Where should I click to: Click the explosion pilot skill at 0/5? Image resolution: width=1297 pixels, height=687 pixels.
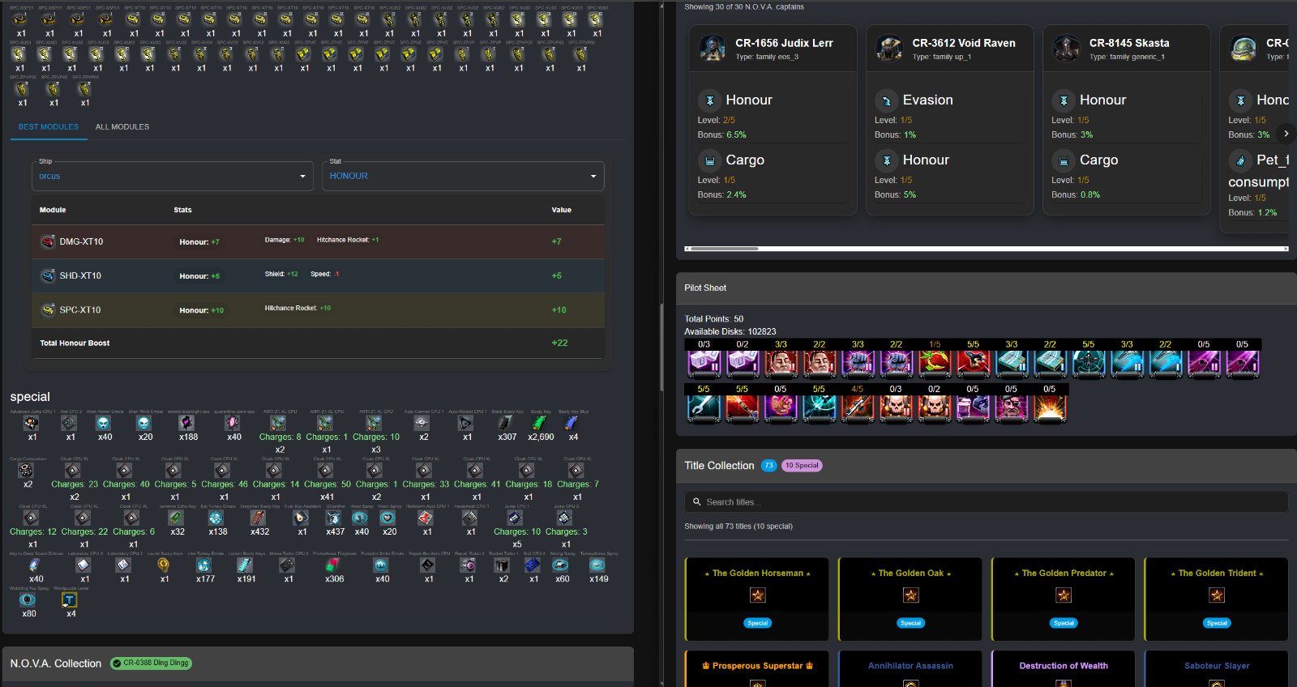[1050, 408]
